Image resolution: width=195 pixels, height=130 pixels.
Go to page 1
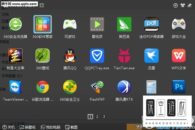(90, 117)
